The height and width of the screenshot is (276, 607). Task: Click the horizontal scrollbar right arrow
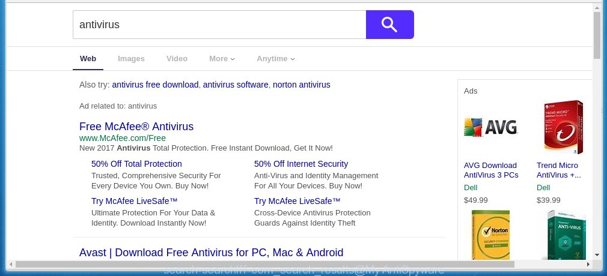pos(588,265)
